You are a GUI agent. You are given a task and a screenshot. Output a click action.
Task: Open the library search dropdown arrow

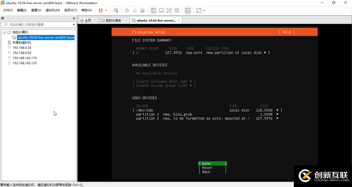tap(74, 24)
